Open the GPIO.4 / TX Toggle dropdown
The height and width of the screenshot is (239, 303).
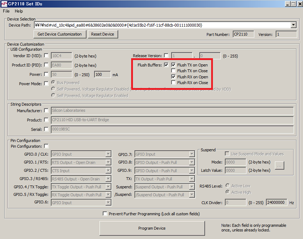(x=108, y=187)
